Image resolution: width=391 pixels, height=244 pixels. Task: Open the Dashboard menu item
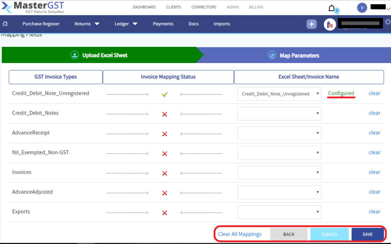(144, 7)
